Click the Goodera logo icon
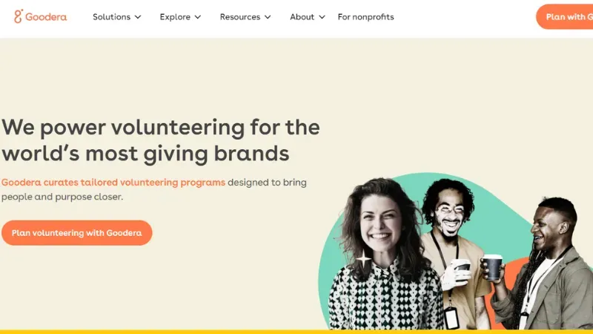The image size is (593, 334). pyautogui.click(x=19, y=16)
